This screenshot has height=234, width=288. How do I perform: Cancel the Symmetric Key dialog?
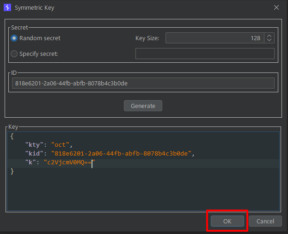pos(265,221)
